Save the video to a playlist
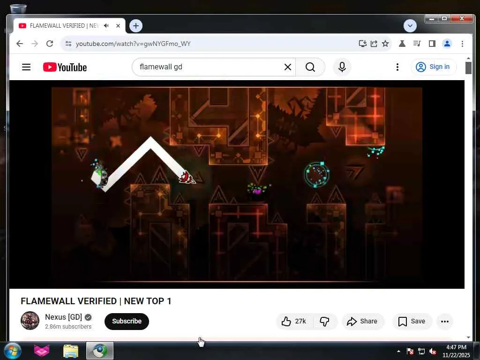Screen dimensions: 480x360 coord(412,322)
